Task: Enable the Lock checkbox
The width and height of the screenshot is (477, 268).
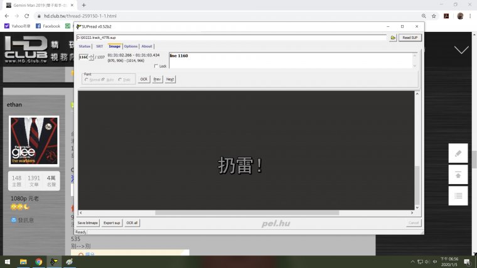Action: (156, 66)
